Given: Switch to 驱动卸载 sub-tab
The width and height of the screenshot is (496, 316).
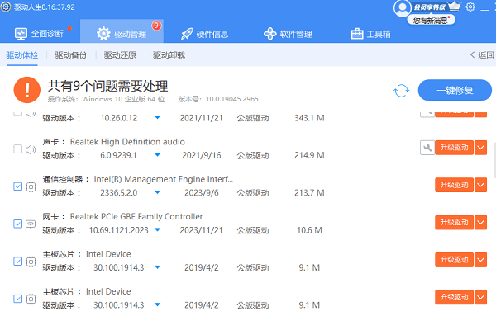Looking at the screenshot, I should point(169,55).
